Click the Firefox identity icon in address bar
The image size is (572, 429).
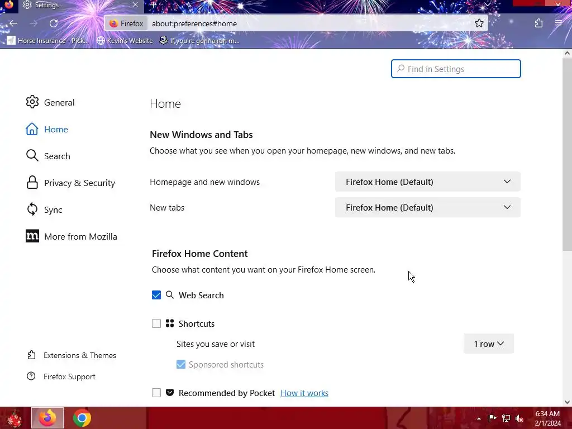click(127, 23)
